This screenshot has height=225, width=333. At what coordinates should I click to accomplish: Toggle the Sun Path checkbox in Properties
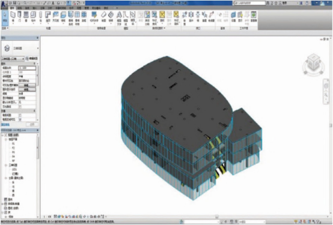click(20, 106)
